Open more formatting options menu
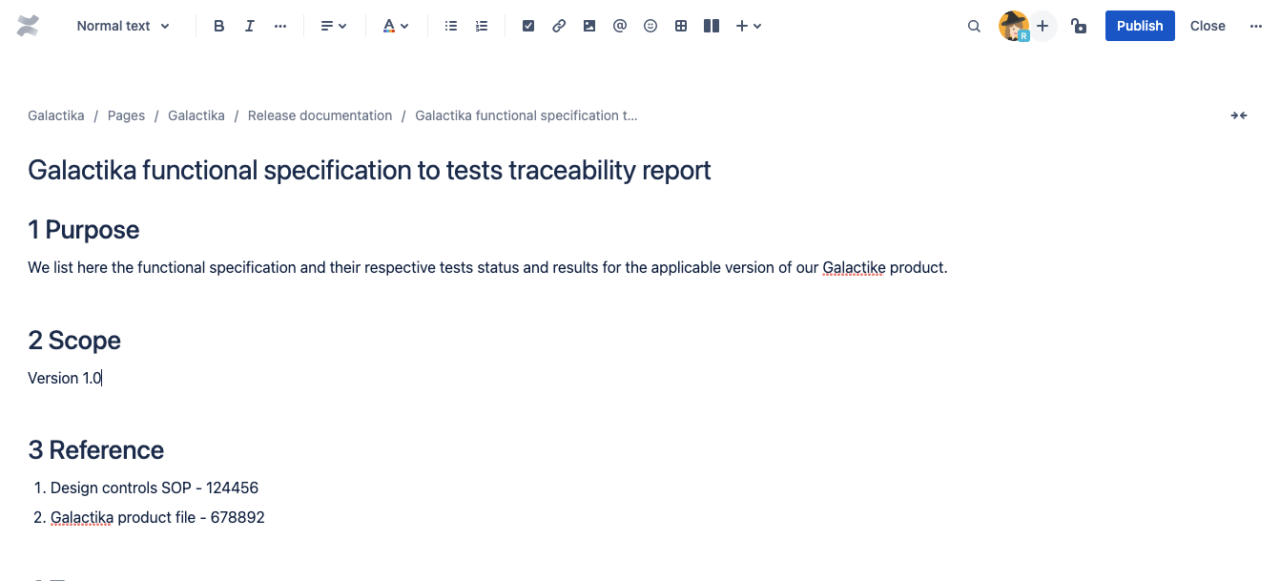1280x581 pixels. 280,26
